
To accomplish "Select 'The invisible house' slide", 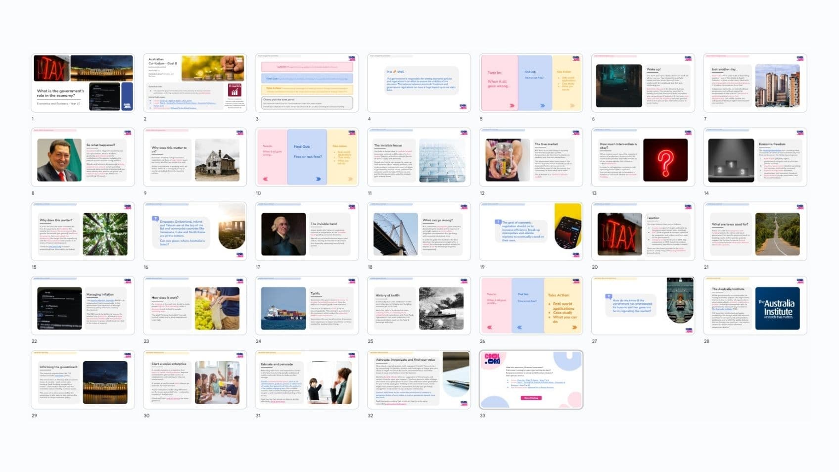I will click(419, 157).
